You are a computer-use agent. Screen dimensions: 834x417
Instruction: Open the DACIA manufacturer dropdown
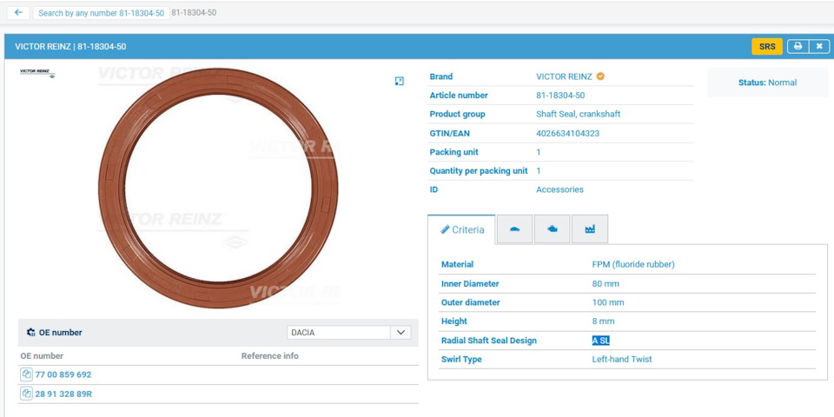349,333
